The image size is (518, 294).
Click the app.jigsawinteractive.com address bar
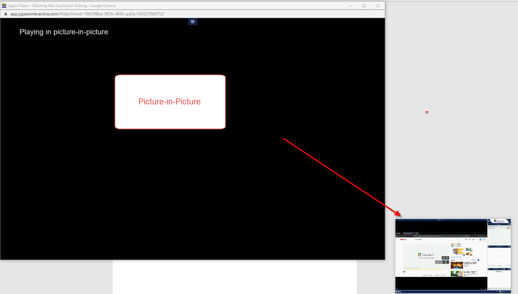point(87,14)
